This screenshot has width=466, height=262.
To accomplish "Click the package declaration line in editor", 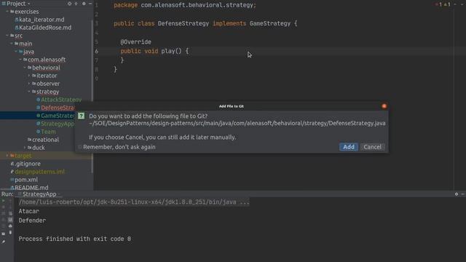I will tap(184, 5).
